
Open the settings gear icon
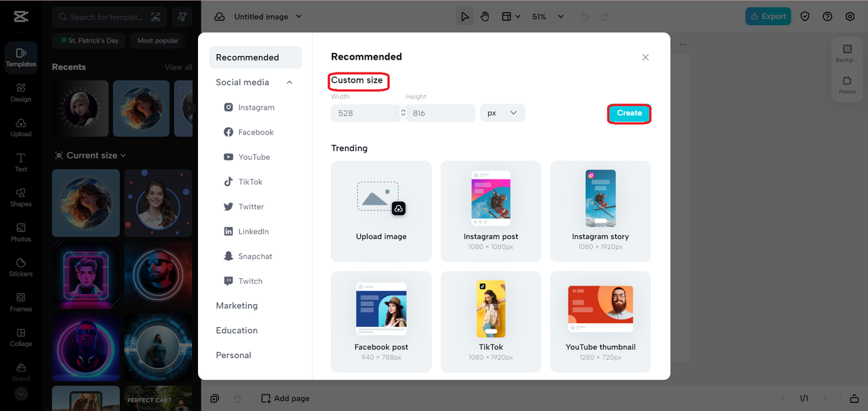pyautogui.click(x=850, y=16)
